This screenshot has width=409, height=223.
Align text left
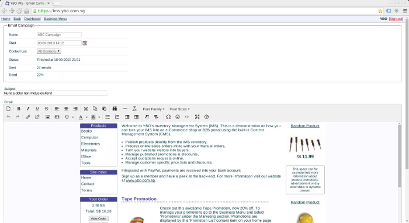click(x=57, y=109)
